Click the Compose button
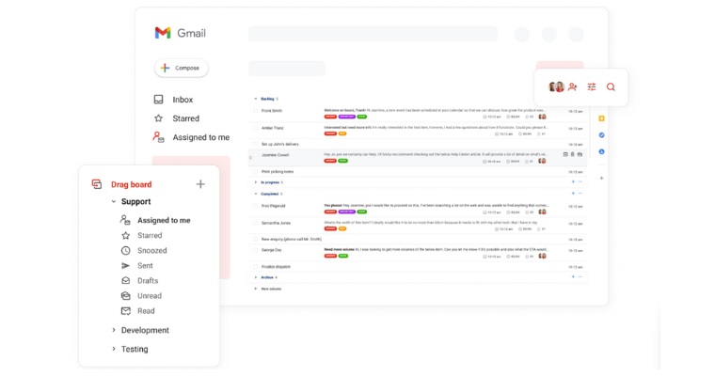Image resolution: width=715 pixels, height=376 pixels. coord(181,68)
